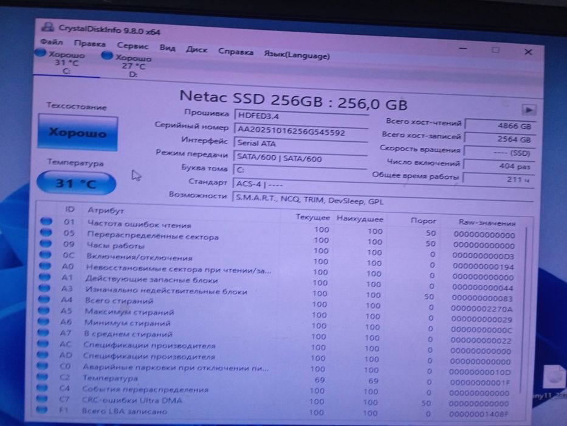Screen dimensions: 567x426
Task: Click the Netac SSD 256GB title
Action: tap(294, 100)
